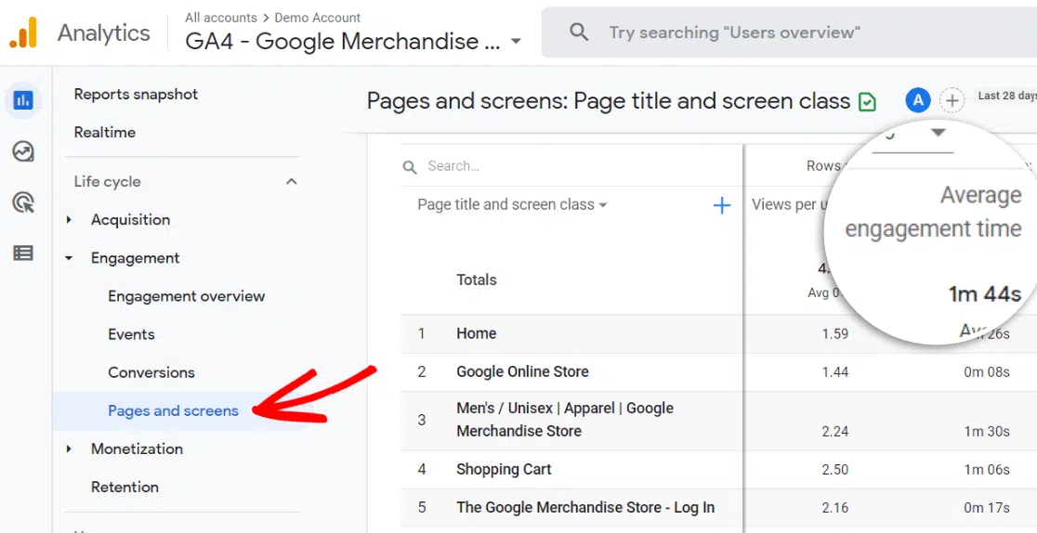Open the Advertising icon in sidebar
This screenshot has width=1037, height=533.
pos(23,202)
